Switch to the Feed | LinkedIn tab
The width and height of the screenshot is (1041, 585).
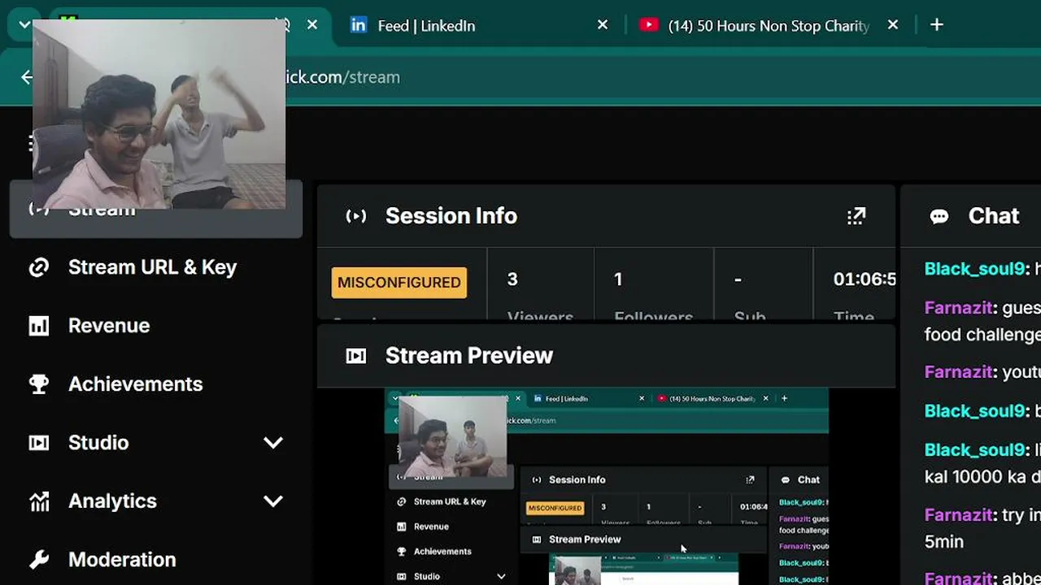480,25
